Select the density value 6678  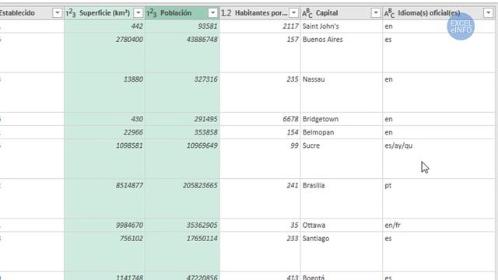[260, 119]
